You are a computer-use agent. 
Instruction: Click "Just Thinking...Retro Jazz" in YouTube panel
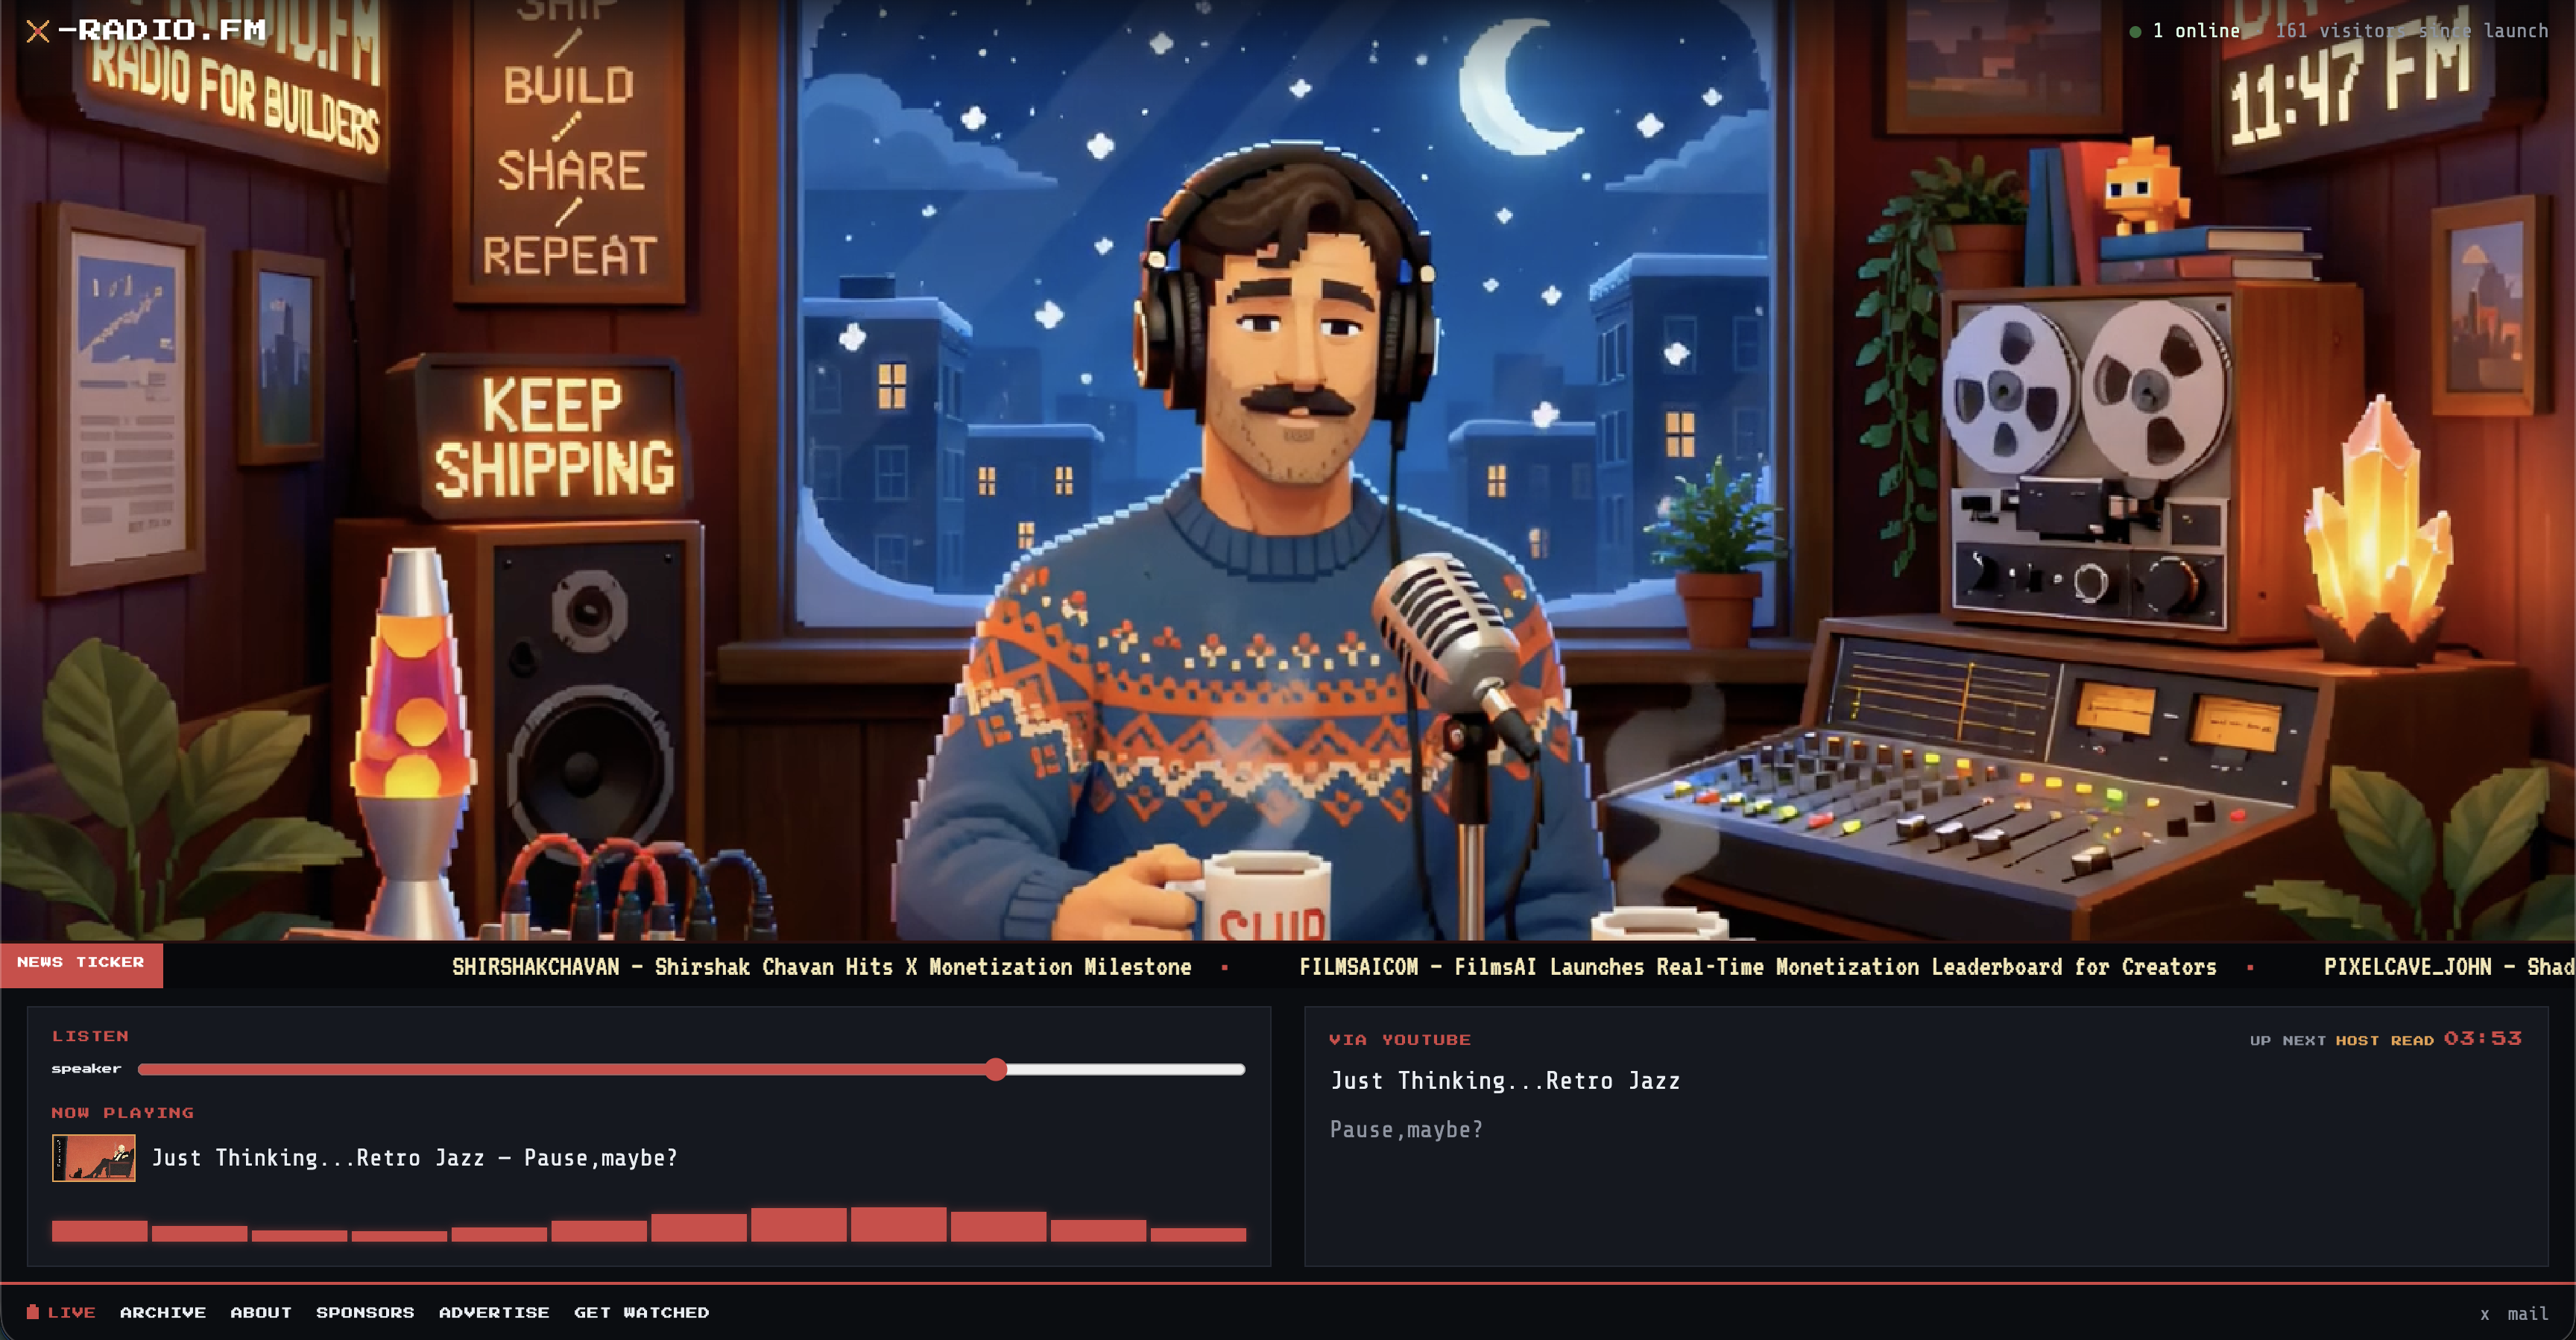(x=1505, y=1081)
